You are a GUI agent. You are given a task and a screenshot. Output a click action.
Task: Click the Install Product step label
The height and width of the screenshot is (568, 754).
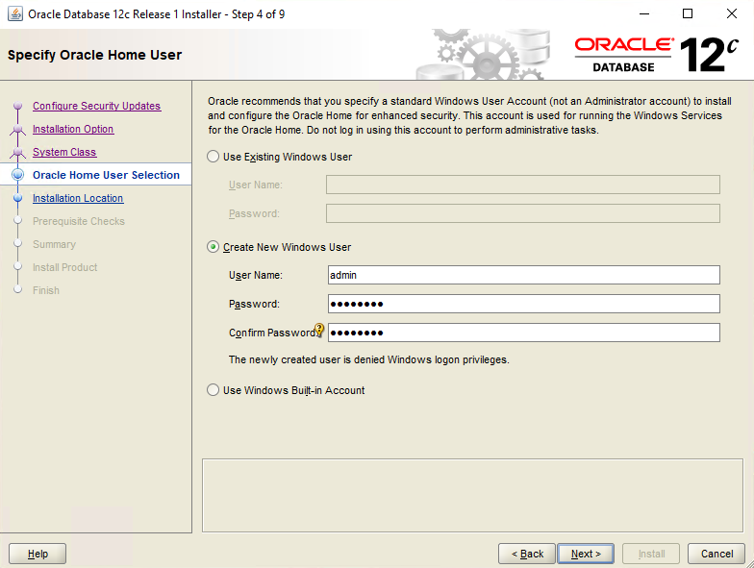[x=65, y=267]
